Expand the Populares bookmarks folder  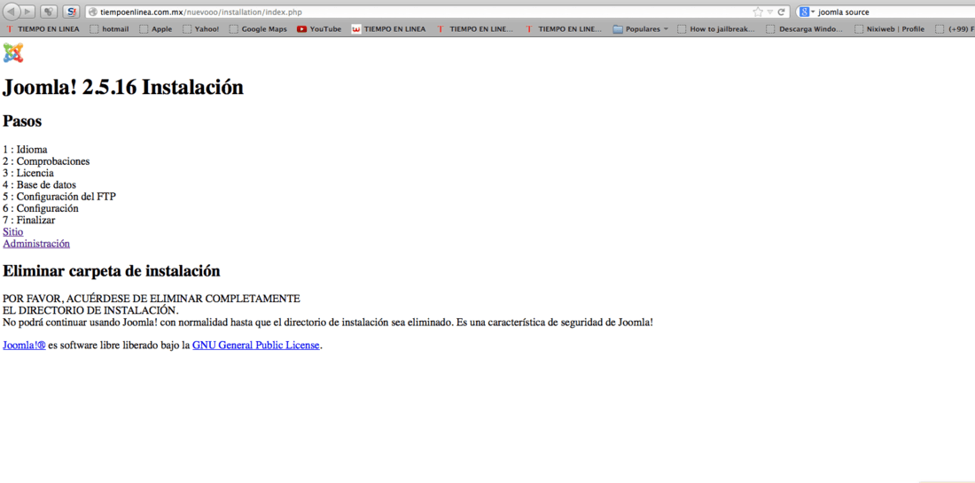pyautogui.click(x=640, y=28)
